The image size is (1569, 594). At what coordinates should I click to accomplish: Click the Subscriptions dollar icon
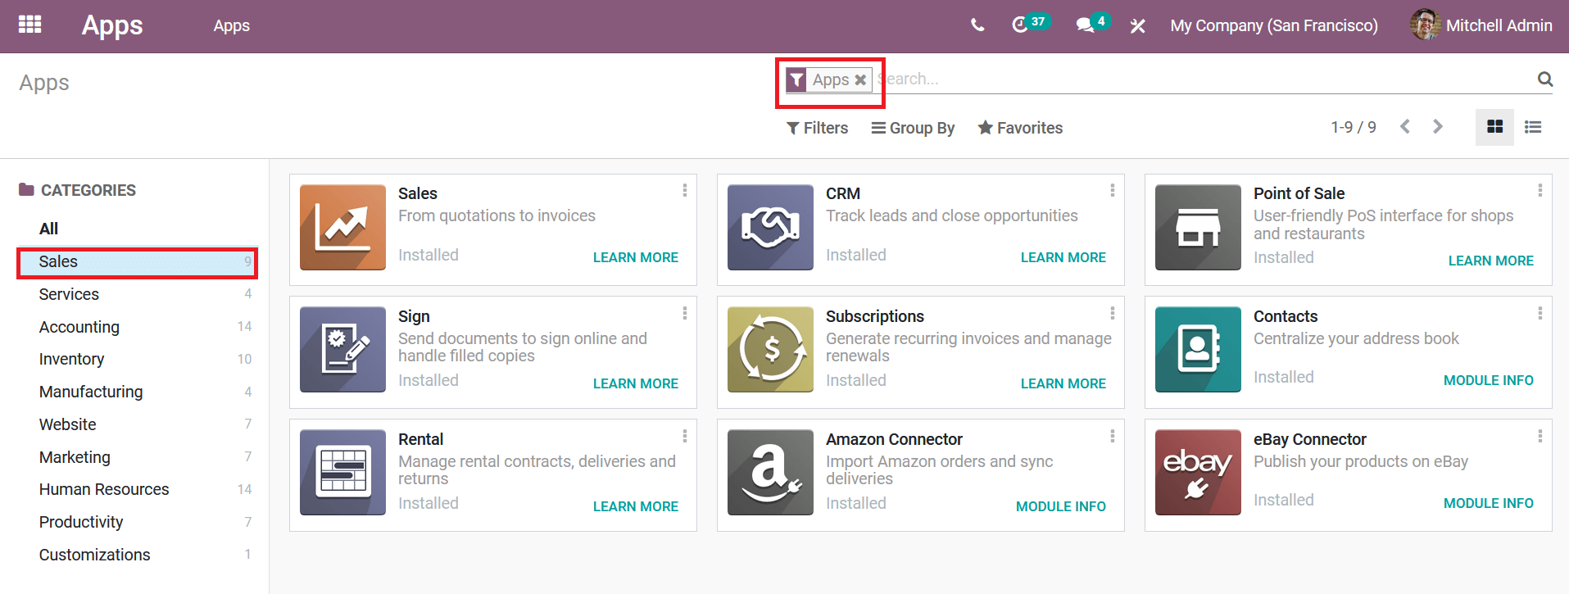tap(770, 350)
